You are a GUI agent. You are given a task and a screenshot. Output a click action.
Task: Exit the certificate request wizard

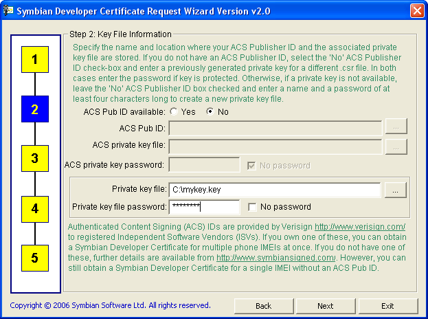(x=388, y=306)
